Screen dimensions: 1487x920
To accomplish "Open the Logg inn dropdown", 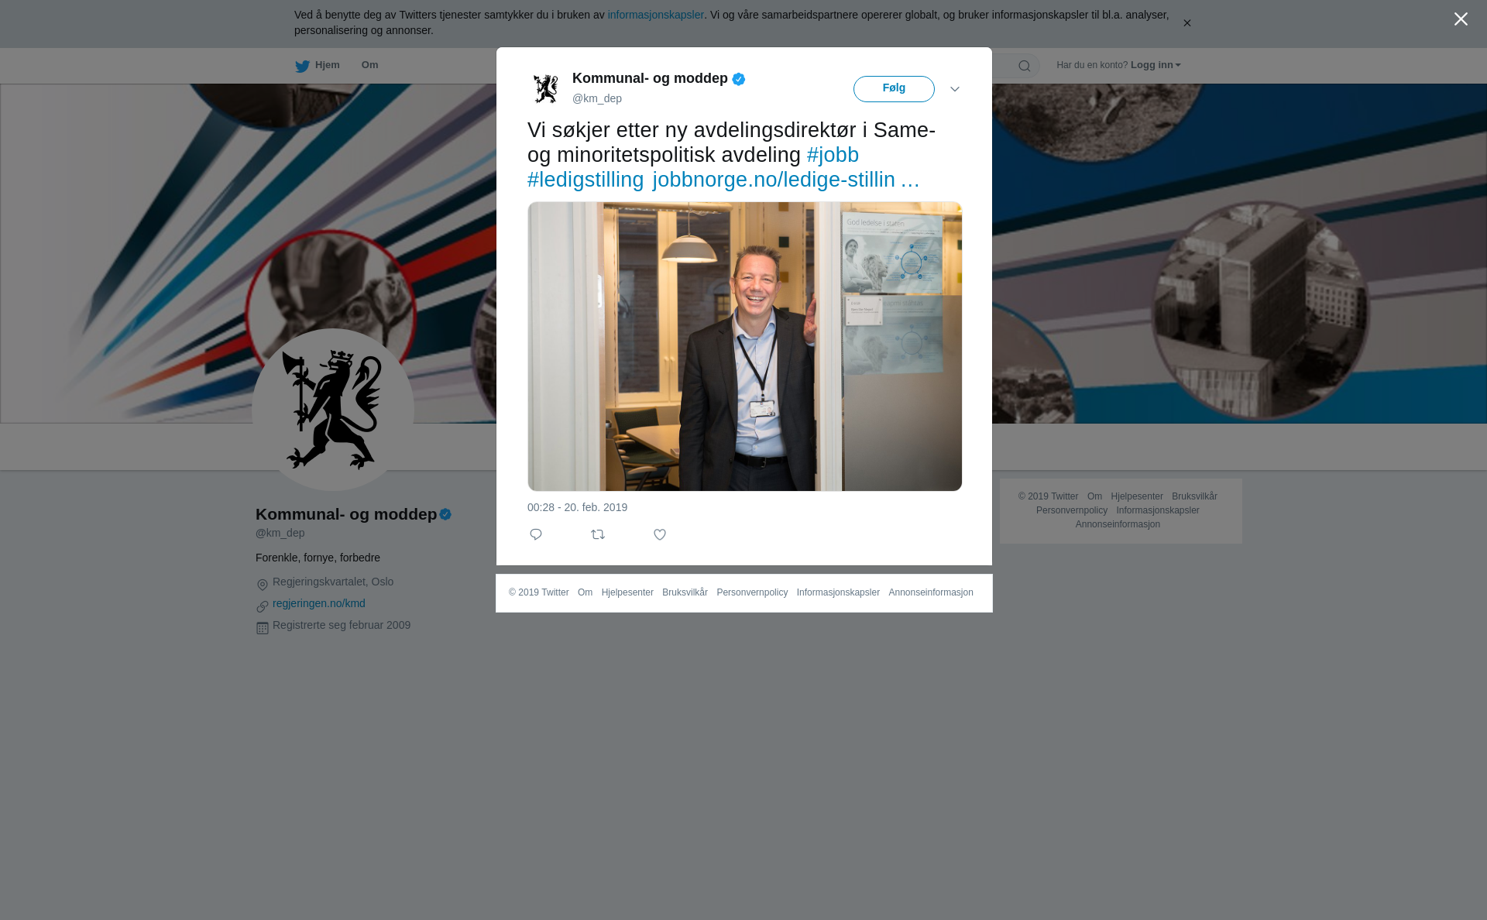I will (1156, 65).
